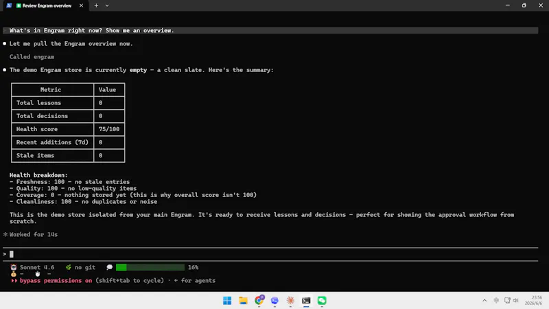Image resolution: width=549 pixels, height=309 pixels.
Task: Open the Claude app on the taskbar
Action: tap(290, 301)
